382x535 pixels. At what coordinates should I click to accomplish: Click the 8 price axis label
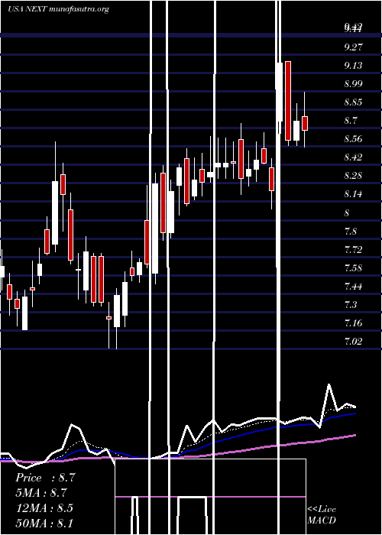(347, 213)
